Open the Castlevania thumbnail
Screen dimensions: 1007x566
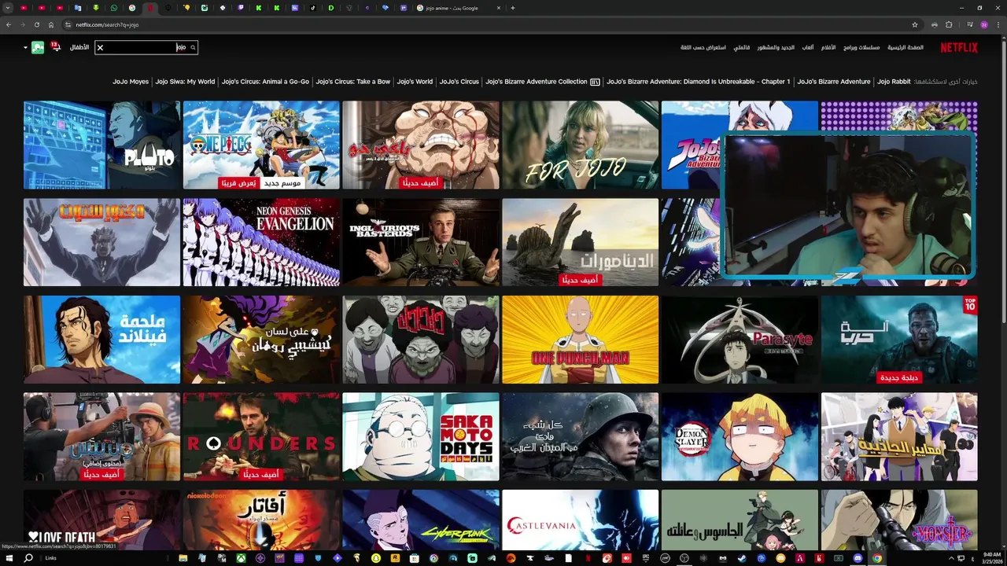[580, 520]
